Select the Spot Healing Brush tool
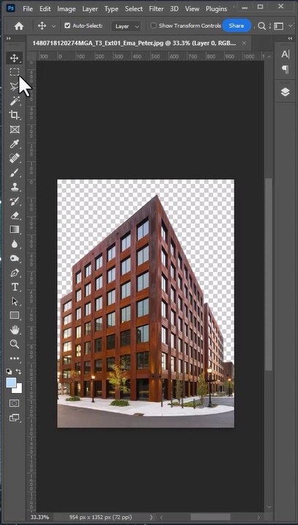The image size is (298, 525). click(14, 158)
